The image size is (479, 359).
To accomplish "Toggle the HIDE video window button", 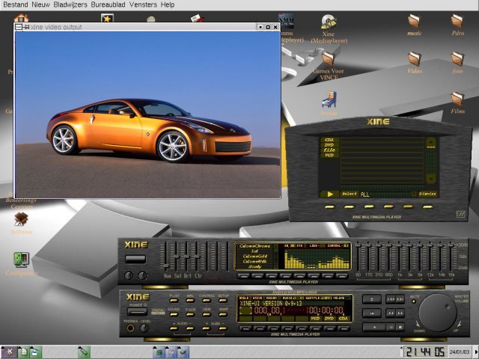I will [x=207, y=314].
